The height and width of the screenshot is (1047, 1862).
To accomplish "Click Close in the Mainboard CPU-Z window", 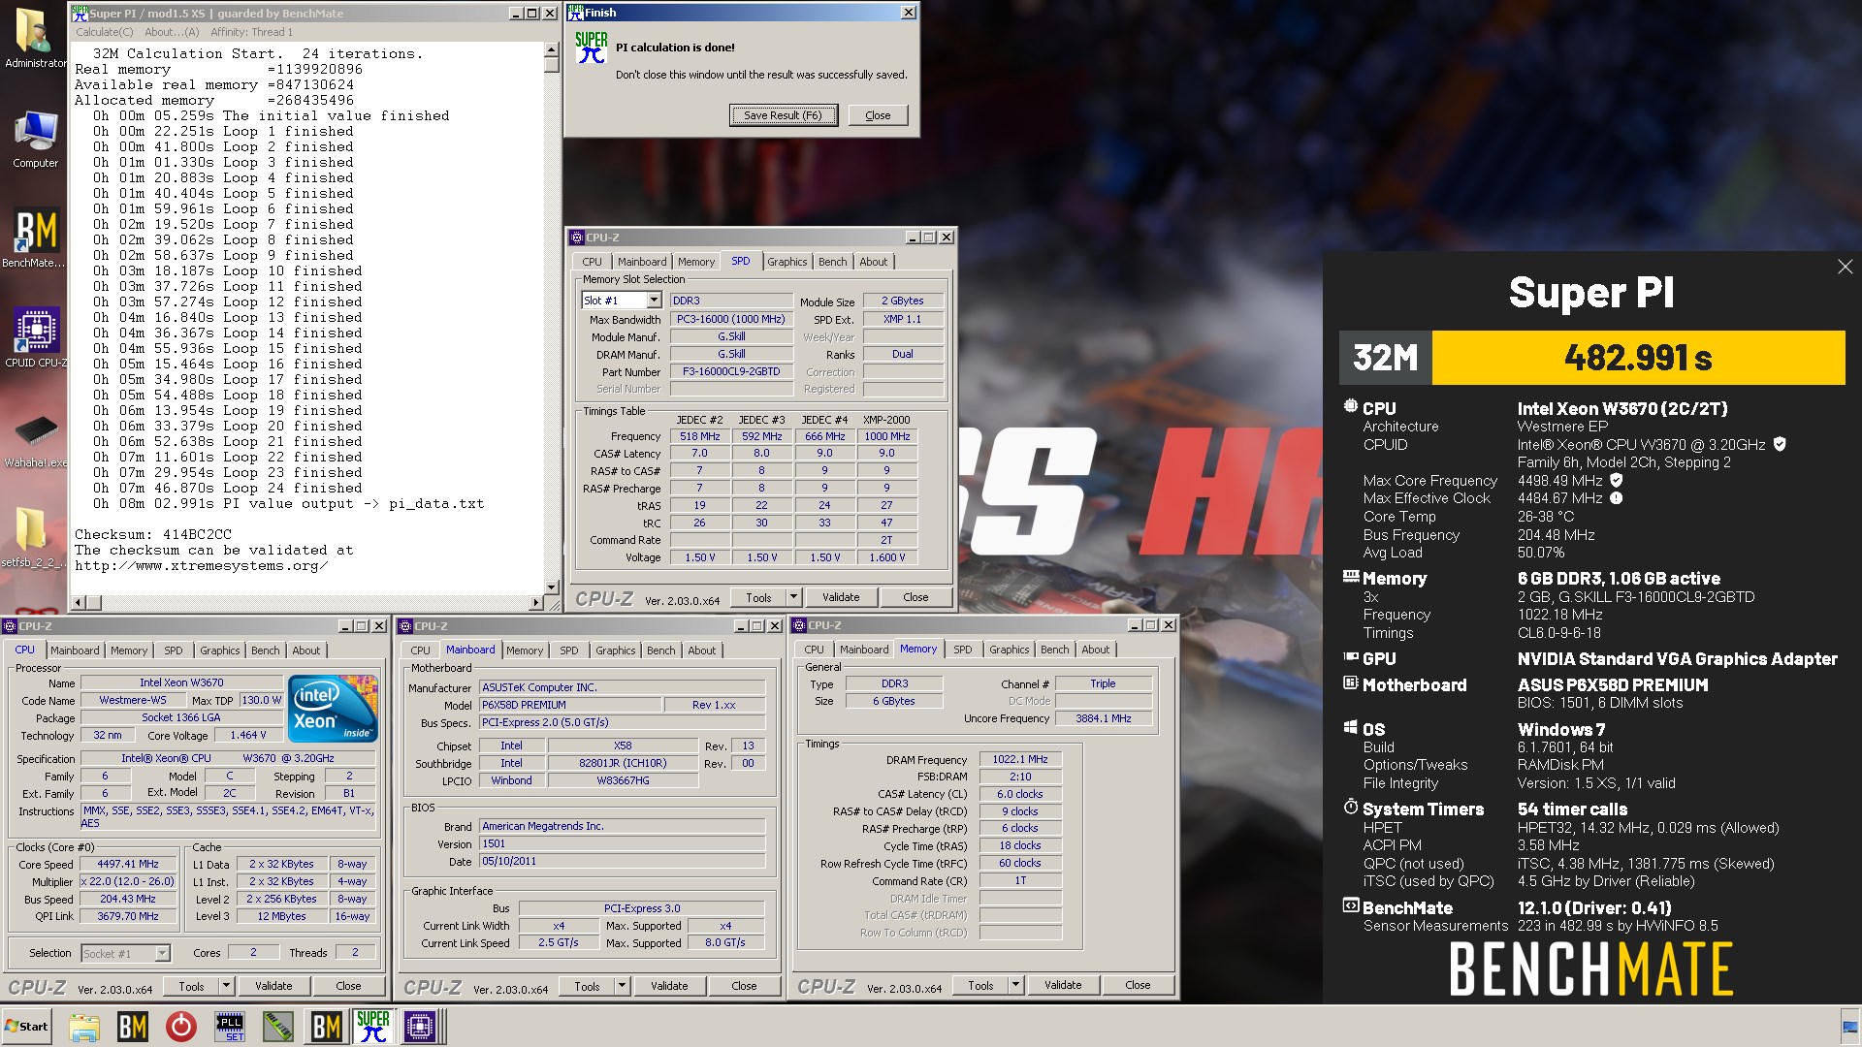I will [744, 986].
